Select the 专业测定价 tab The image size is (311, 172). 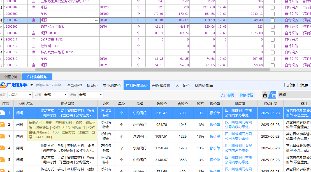click(112, 85)
